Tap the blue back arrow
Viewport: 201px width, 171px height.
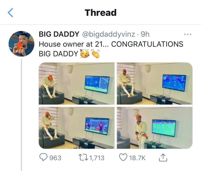[10, 13]
